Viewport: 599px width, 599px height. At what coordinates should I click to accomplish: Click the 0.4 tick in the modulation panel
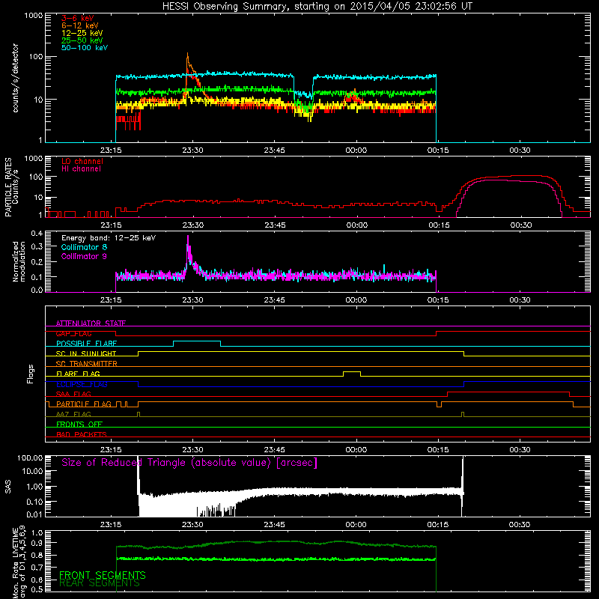37,233
